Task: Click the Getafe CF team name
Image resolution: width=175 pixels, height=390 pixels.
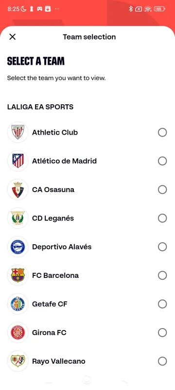Action: click(x=50, y=304)
